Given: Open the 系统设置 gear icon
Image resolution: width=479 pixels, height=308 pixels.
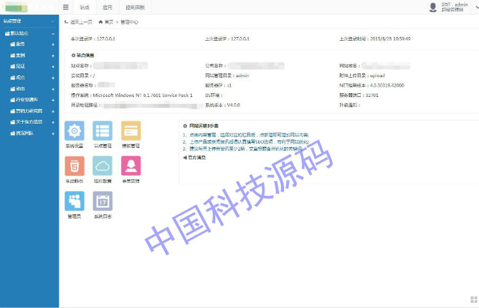Looking at the screenshot, I should point(74,131).
